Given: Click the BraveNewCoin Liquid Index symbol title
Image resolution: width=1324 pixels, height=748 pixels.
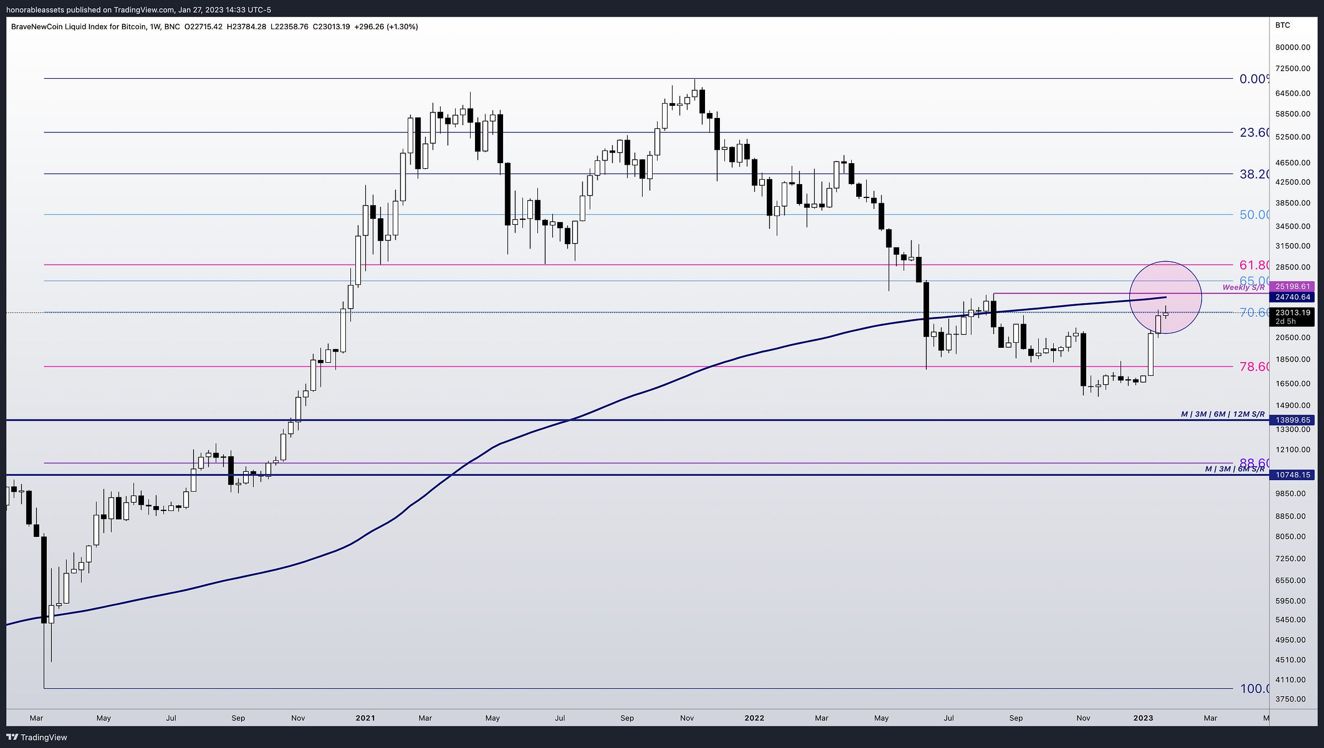Looking at the screenshot, I should pos(79,26).
